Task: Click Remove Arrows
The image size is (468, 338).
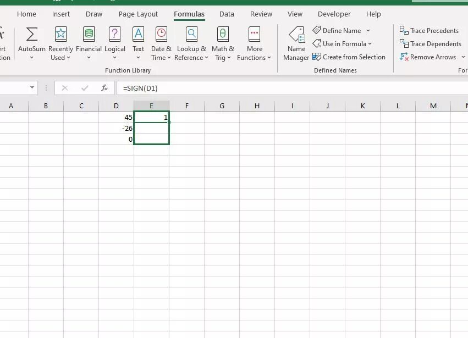Action: point(428,57)
